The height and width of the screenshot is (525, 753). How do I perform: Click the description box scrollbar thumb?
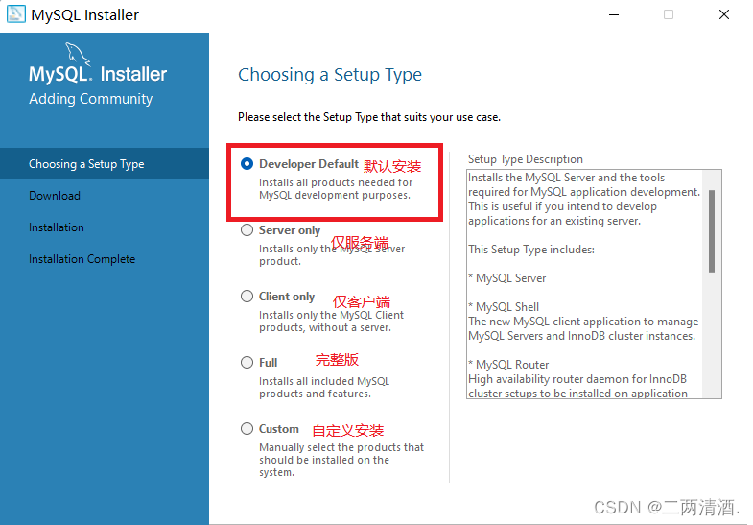712,231
